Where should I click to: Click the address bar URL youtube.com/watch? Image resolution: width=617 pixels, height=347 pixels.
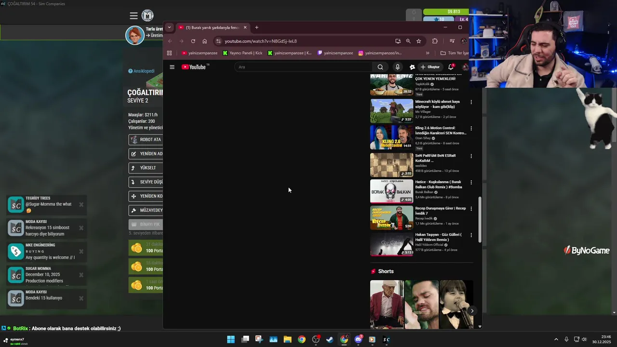pyautogui.click(x=261, y=41)
